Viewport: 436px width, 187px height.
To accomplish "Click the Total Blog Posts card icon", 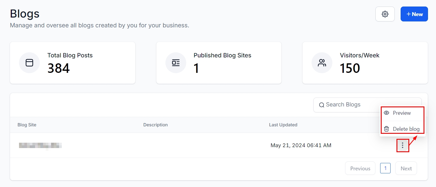I will point(29,63).
